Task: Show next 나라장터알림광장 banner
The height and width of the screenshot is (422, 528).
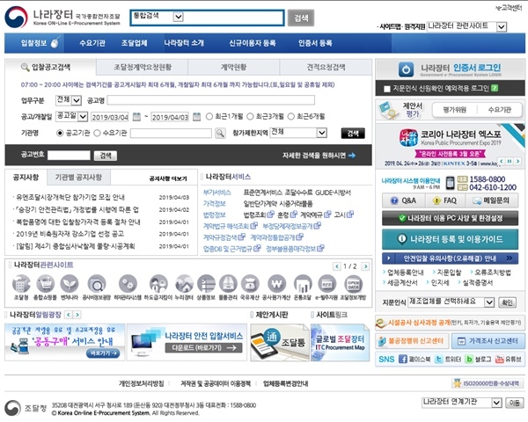Action: [x=77, y=315]
